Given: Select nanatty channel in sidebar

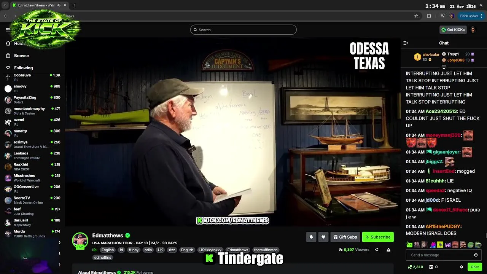Looking at the screenshot, I should [x=32, y=133].
